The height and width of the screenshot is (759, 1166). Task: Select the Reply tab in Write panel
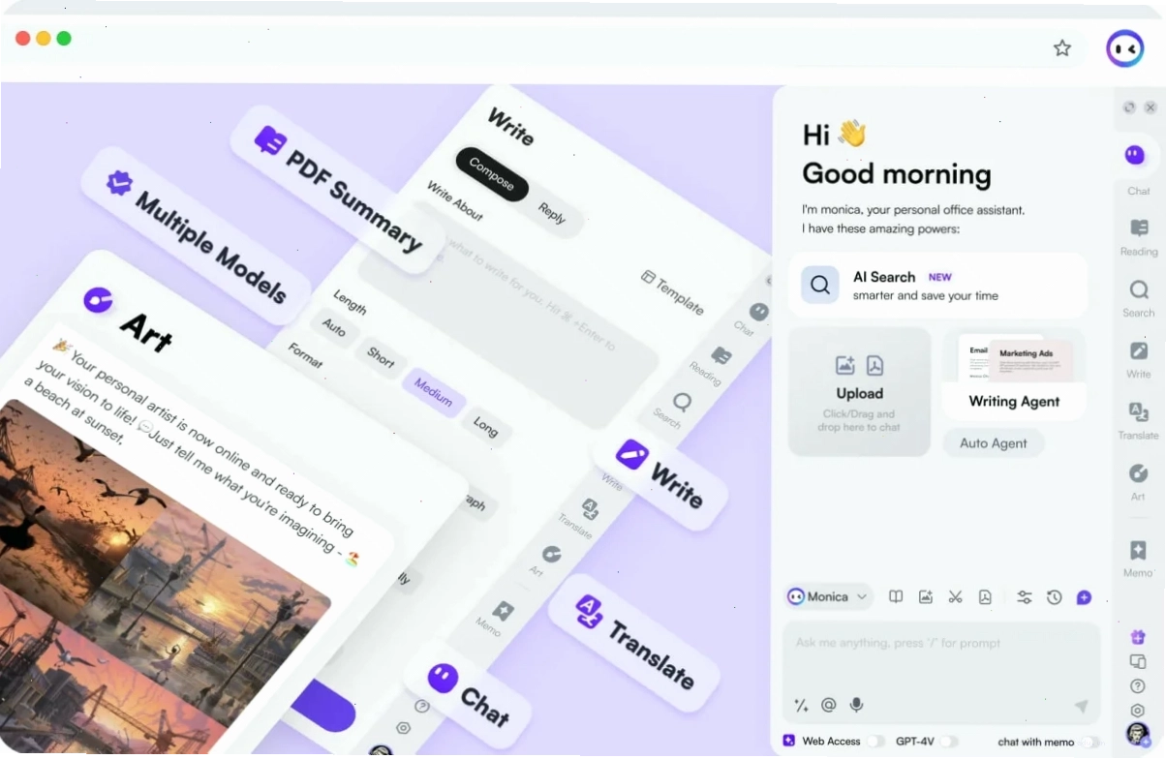[x=552, y=212]
